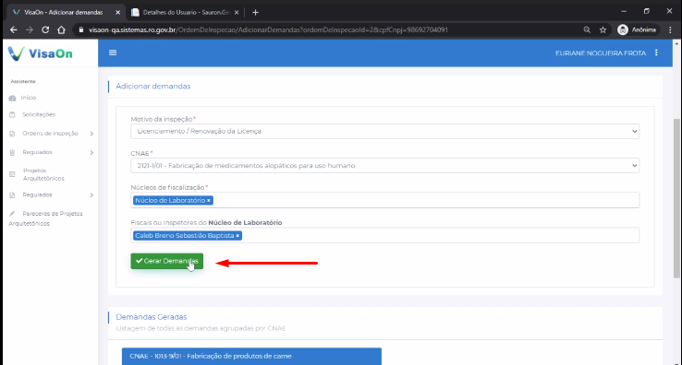Remove the Núcleo de Laboratório tag
This screenshot has height=365, width=682.
[x=209, y=201]
